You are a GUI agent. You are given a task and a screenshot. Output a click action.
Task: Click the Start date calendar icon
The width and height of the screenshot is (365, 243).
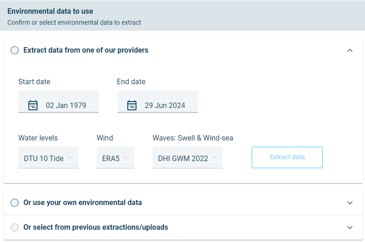(33, 105)
